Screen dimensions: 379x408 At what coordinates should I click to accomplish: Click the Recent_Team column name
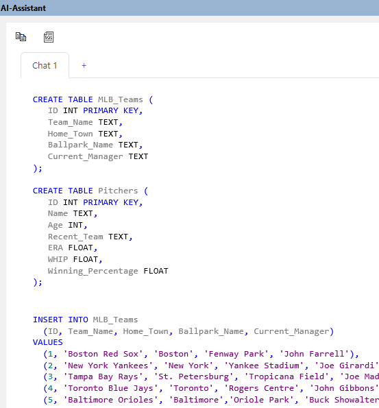pos(75,237)
